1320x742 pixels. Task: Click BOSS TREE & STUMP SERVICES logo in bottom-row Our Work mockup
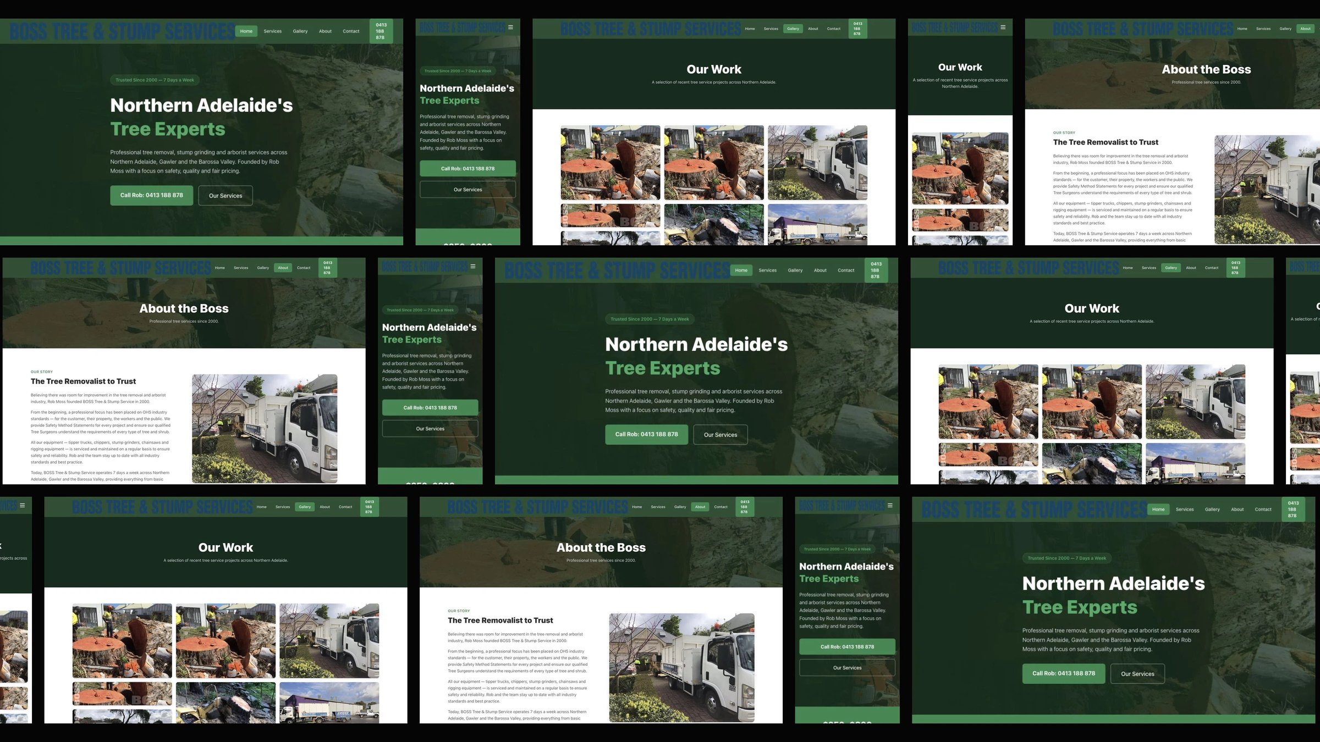click(163, 507)
